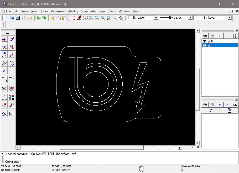Remove block with minus button

[227, 105]
